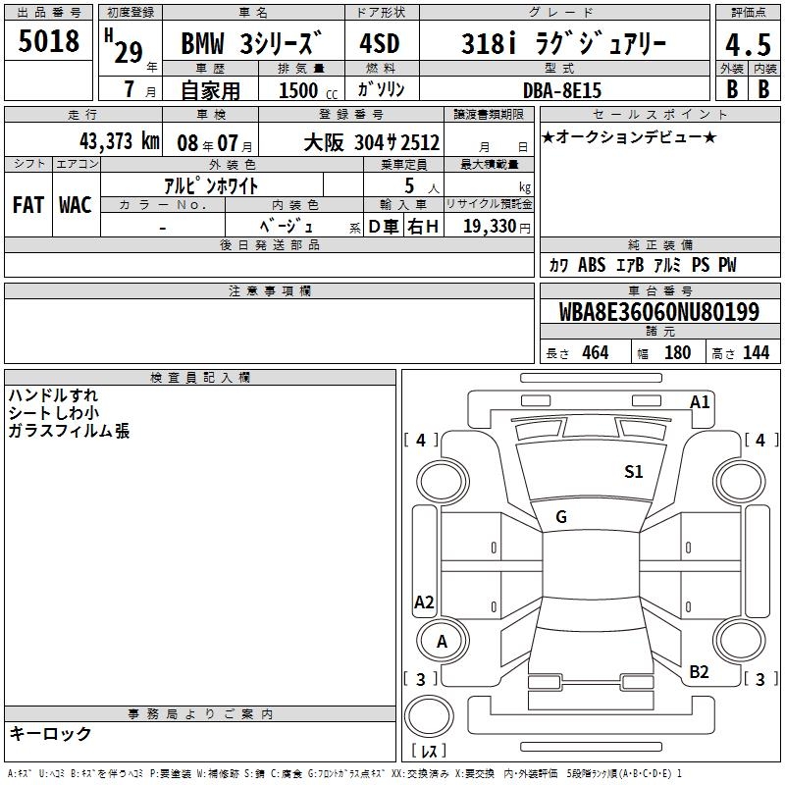785x785 pixels.
Task: Select the PW equipment entry
Action: pos(727,264)
